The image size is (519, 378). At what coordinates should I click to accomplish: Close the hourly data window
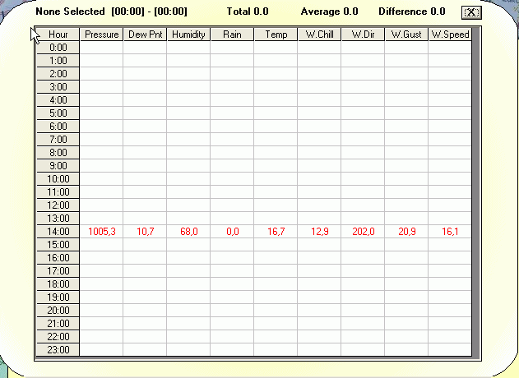[x=471, y=12]
